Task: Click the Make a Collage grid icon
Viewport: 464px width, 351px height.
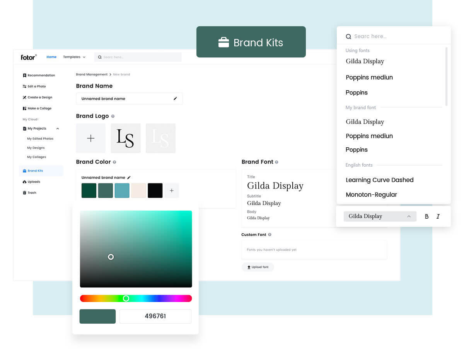Action: tap(24, 108)
